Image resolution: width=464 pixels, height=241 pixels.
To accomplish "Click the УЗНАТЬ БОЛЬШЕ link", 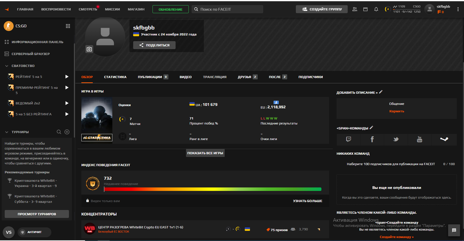I will (x=307, y=201).
